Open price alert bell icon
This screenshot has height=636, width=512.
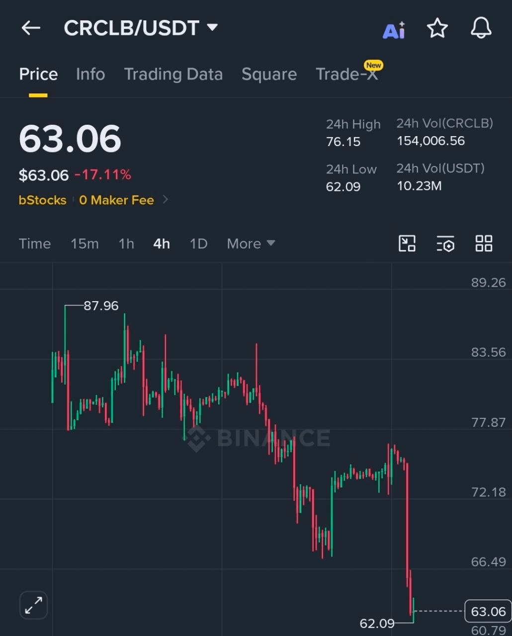(481, 28)
